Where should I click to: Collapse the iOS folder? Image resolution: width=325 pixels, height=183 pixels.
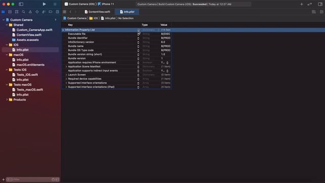7,45
